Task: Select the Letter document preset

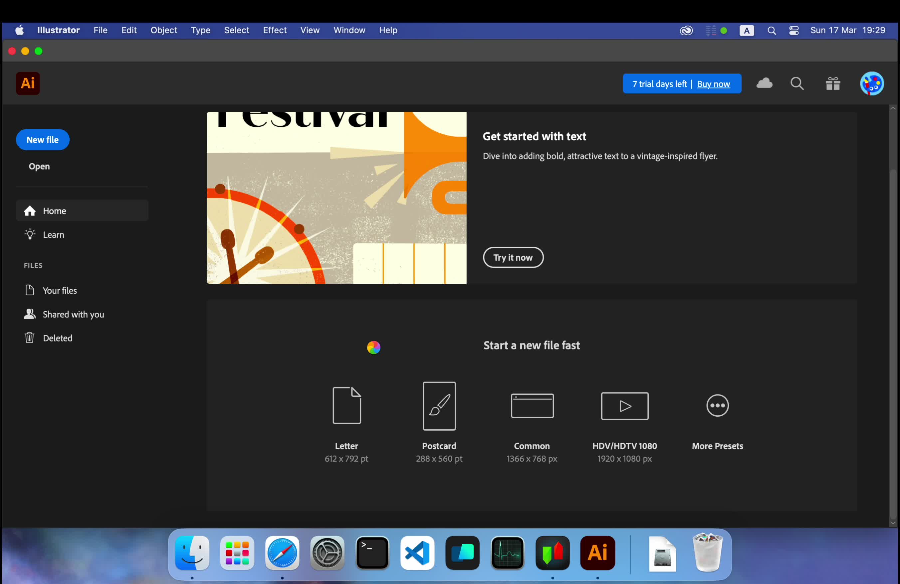Action: pos(346,405)
